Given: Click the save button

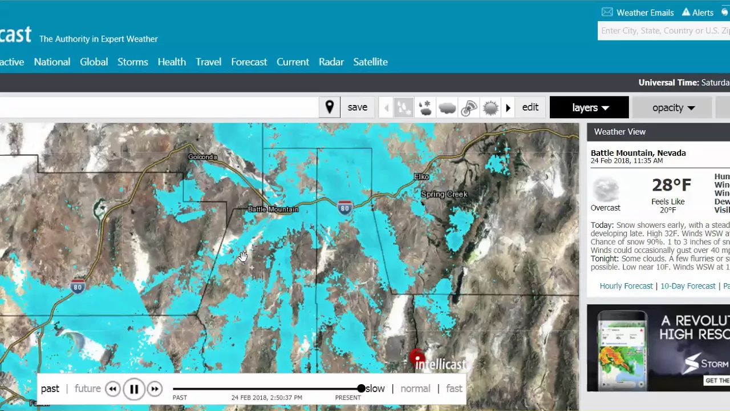Looking at the screenshot, I should [358, 107].
